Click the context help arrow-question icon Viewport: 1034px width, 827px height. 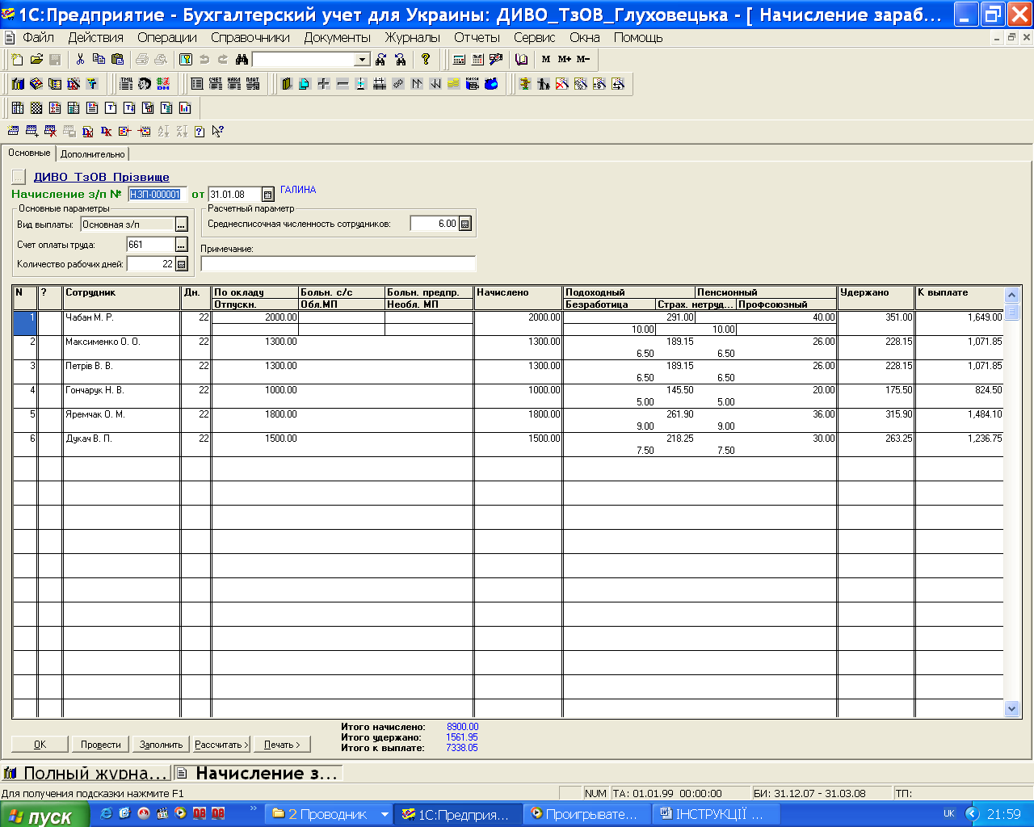point(217,132)
